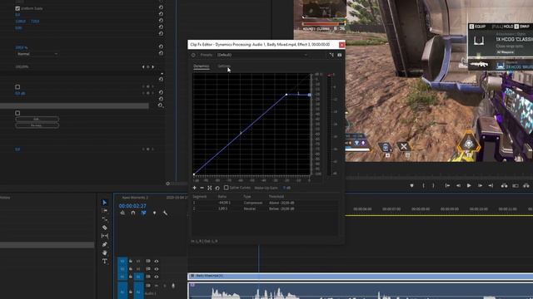Reset the blend mode parameter
Screen dimensions: 533x299
161,53
